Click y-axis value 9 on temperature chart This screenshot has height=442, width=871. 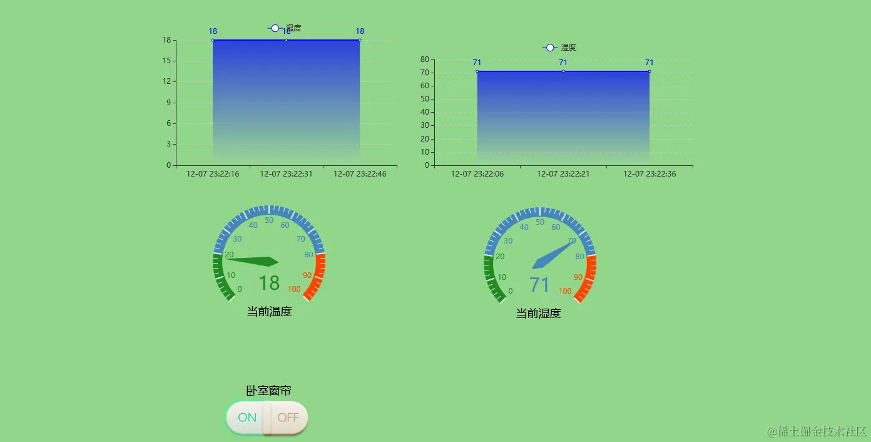click(x=169, y=103)
